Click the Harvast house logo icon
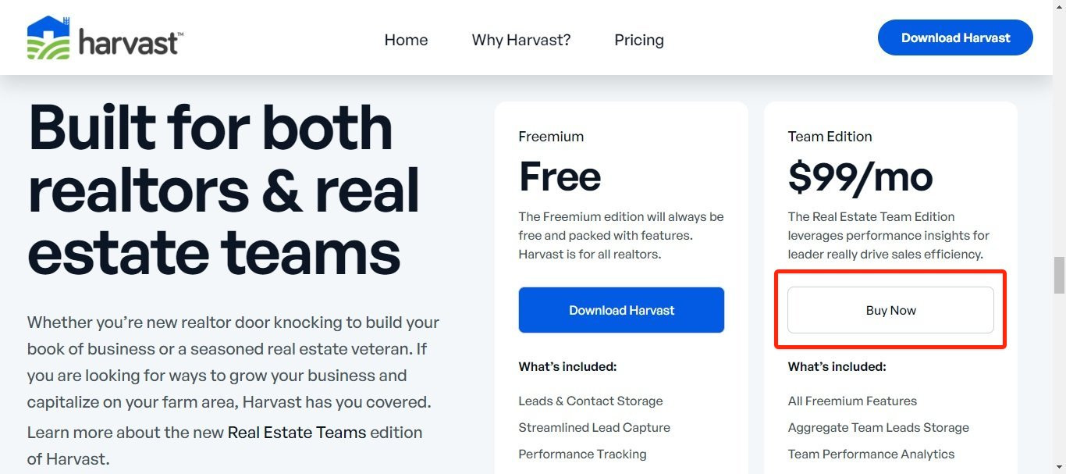 48,37
